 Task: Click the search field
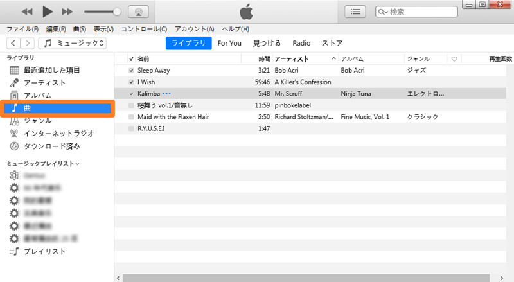416,12
